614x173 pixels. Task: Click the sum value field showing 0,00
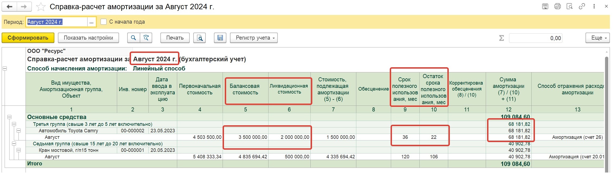535,38
